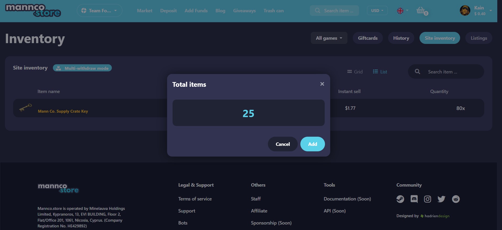This screenshot has height=230, width=502.
Task: Focus the inventory Search item field
Action: click(446, 72)
